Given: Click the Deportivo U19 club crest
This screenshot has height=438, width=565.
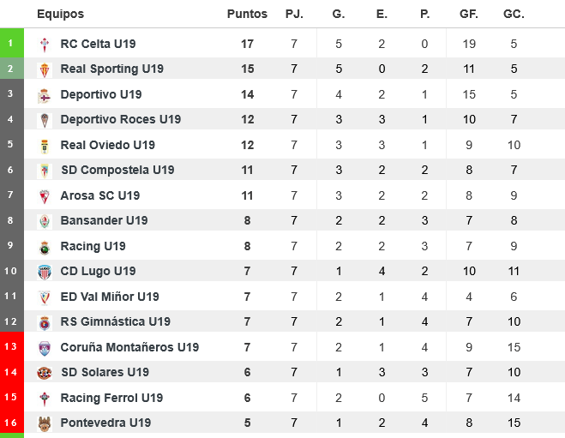Looking at the screenshot, I should [x=45, y=95].
